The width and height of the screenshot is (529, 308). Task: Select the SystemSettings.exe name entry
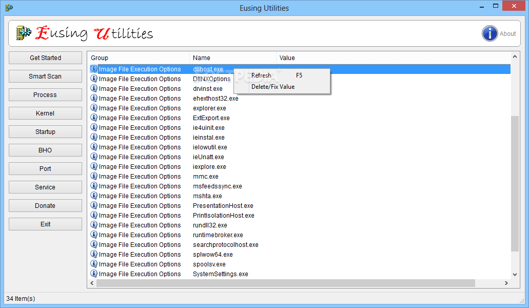click(220, 274)
